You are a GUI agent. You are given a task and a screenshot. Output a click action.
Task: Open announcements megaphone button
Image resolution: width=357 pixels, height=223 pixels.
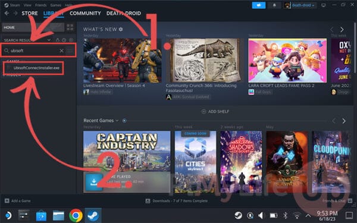click(x=259, y=5)
